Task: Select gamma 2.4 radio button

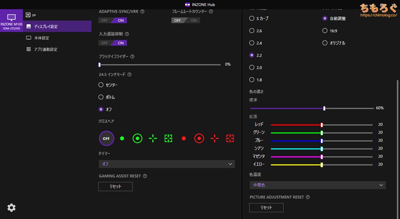Action: [252, 43]
